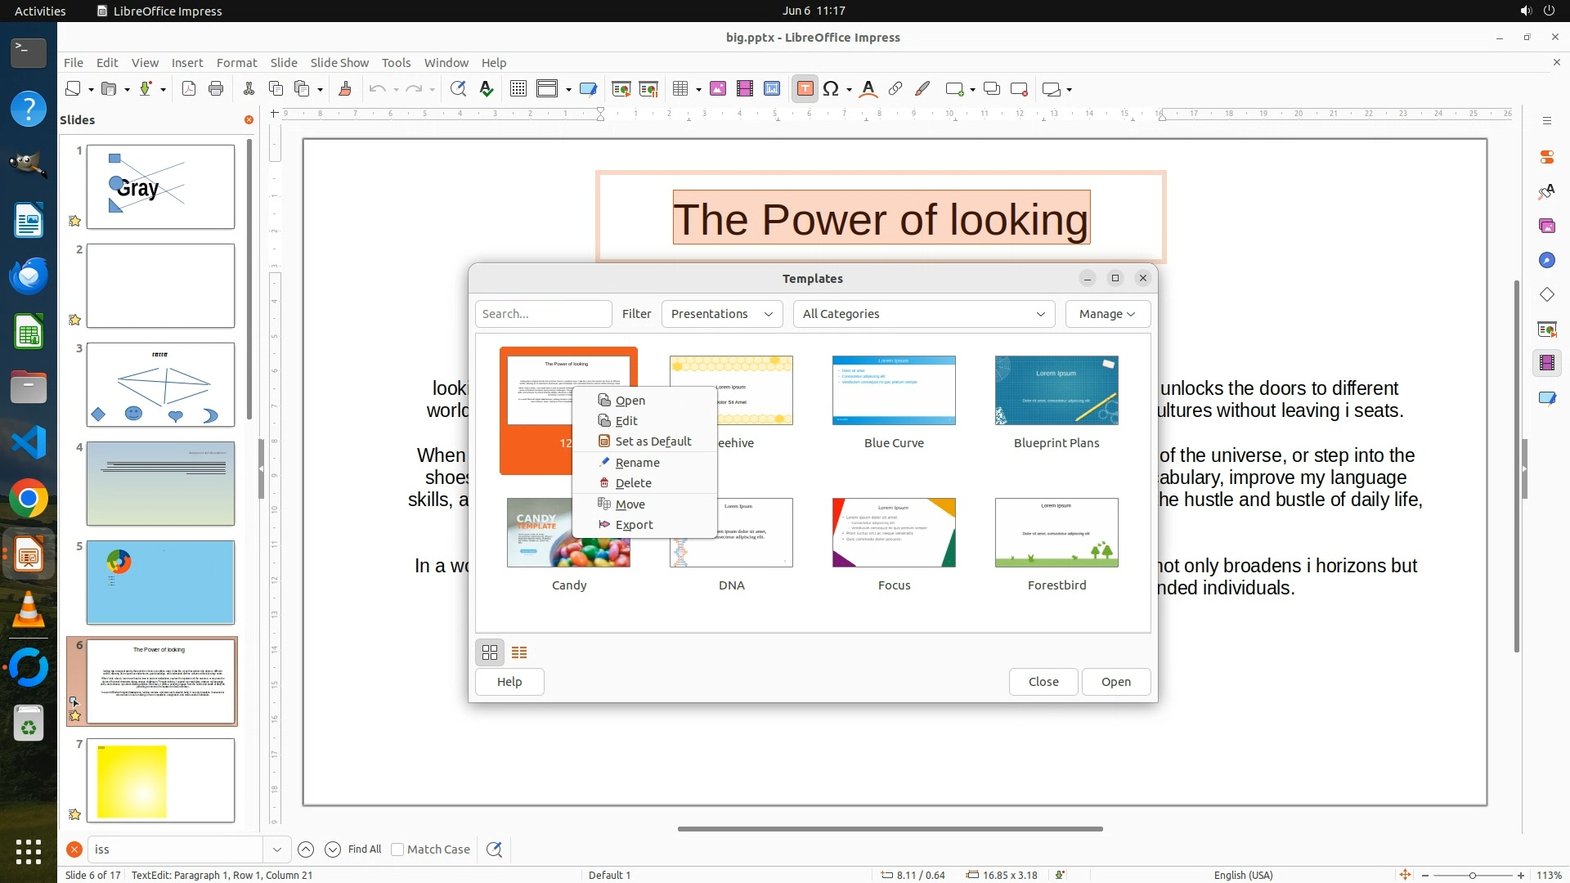Close the Find toolbar with red X
The image size is (1570, 883).
(x=74, y=849)
